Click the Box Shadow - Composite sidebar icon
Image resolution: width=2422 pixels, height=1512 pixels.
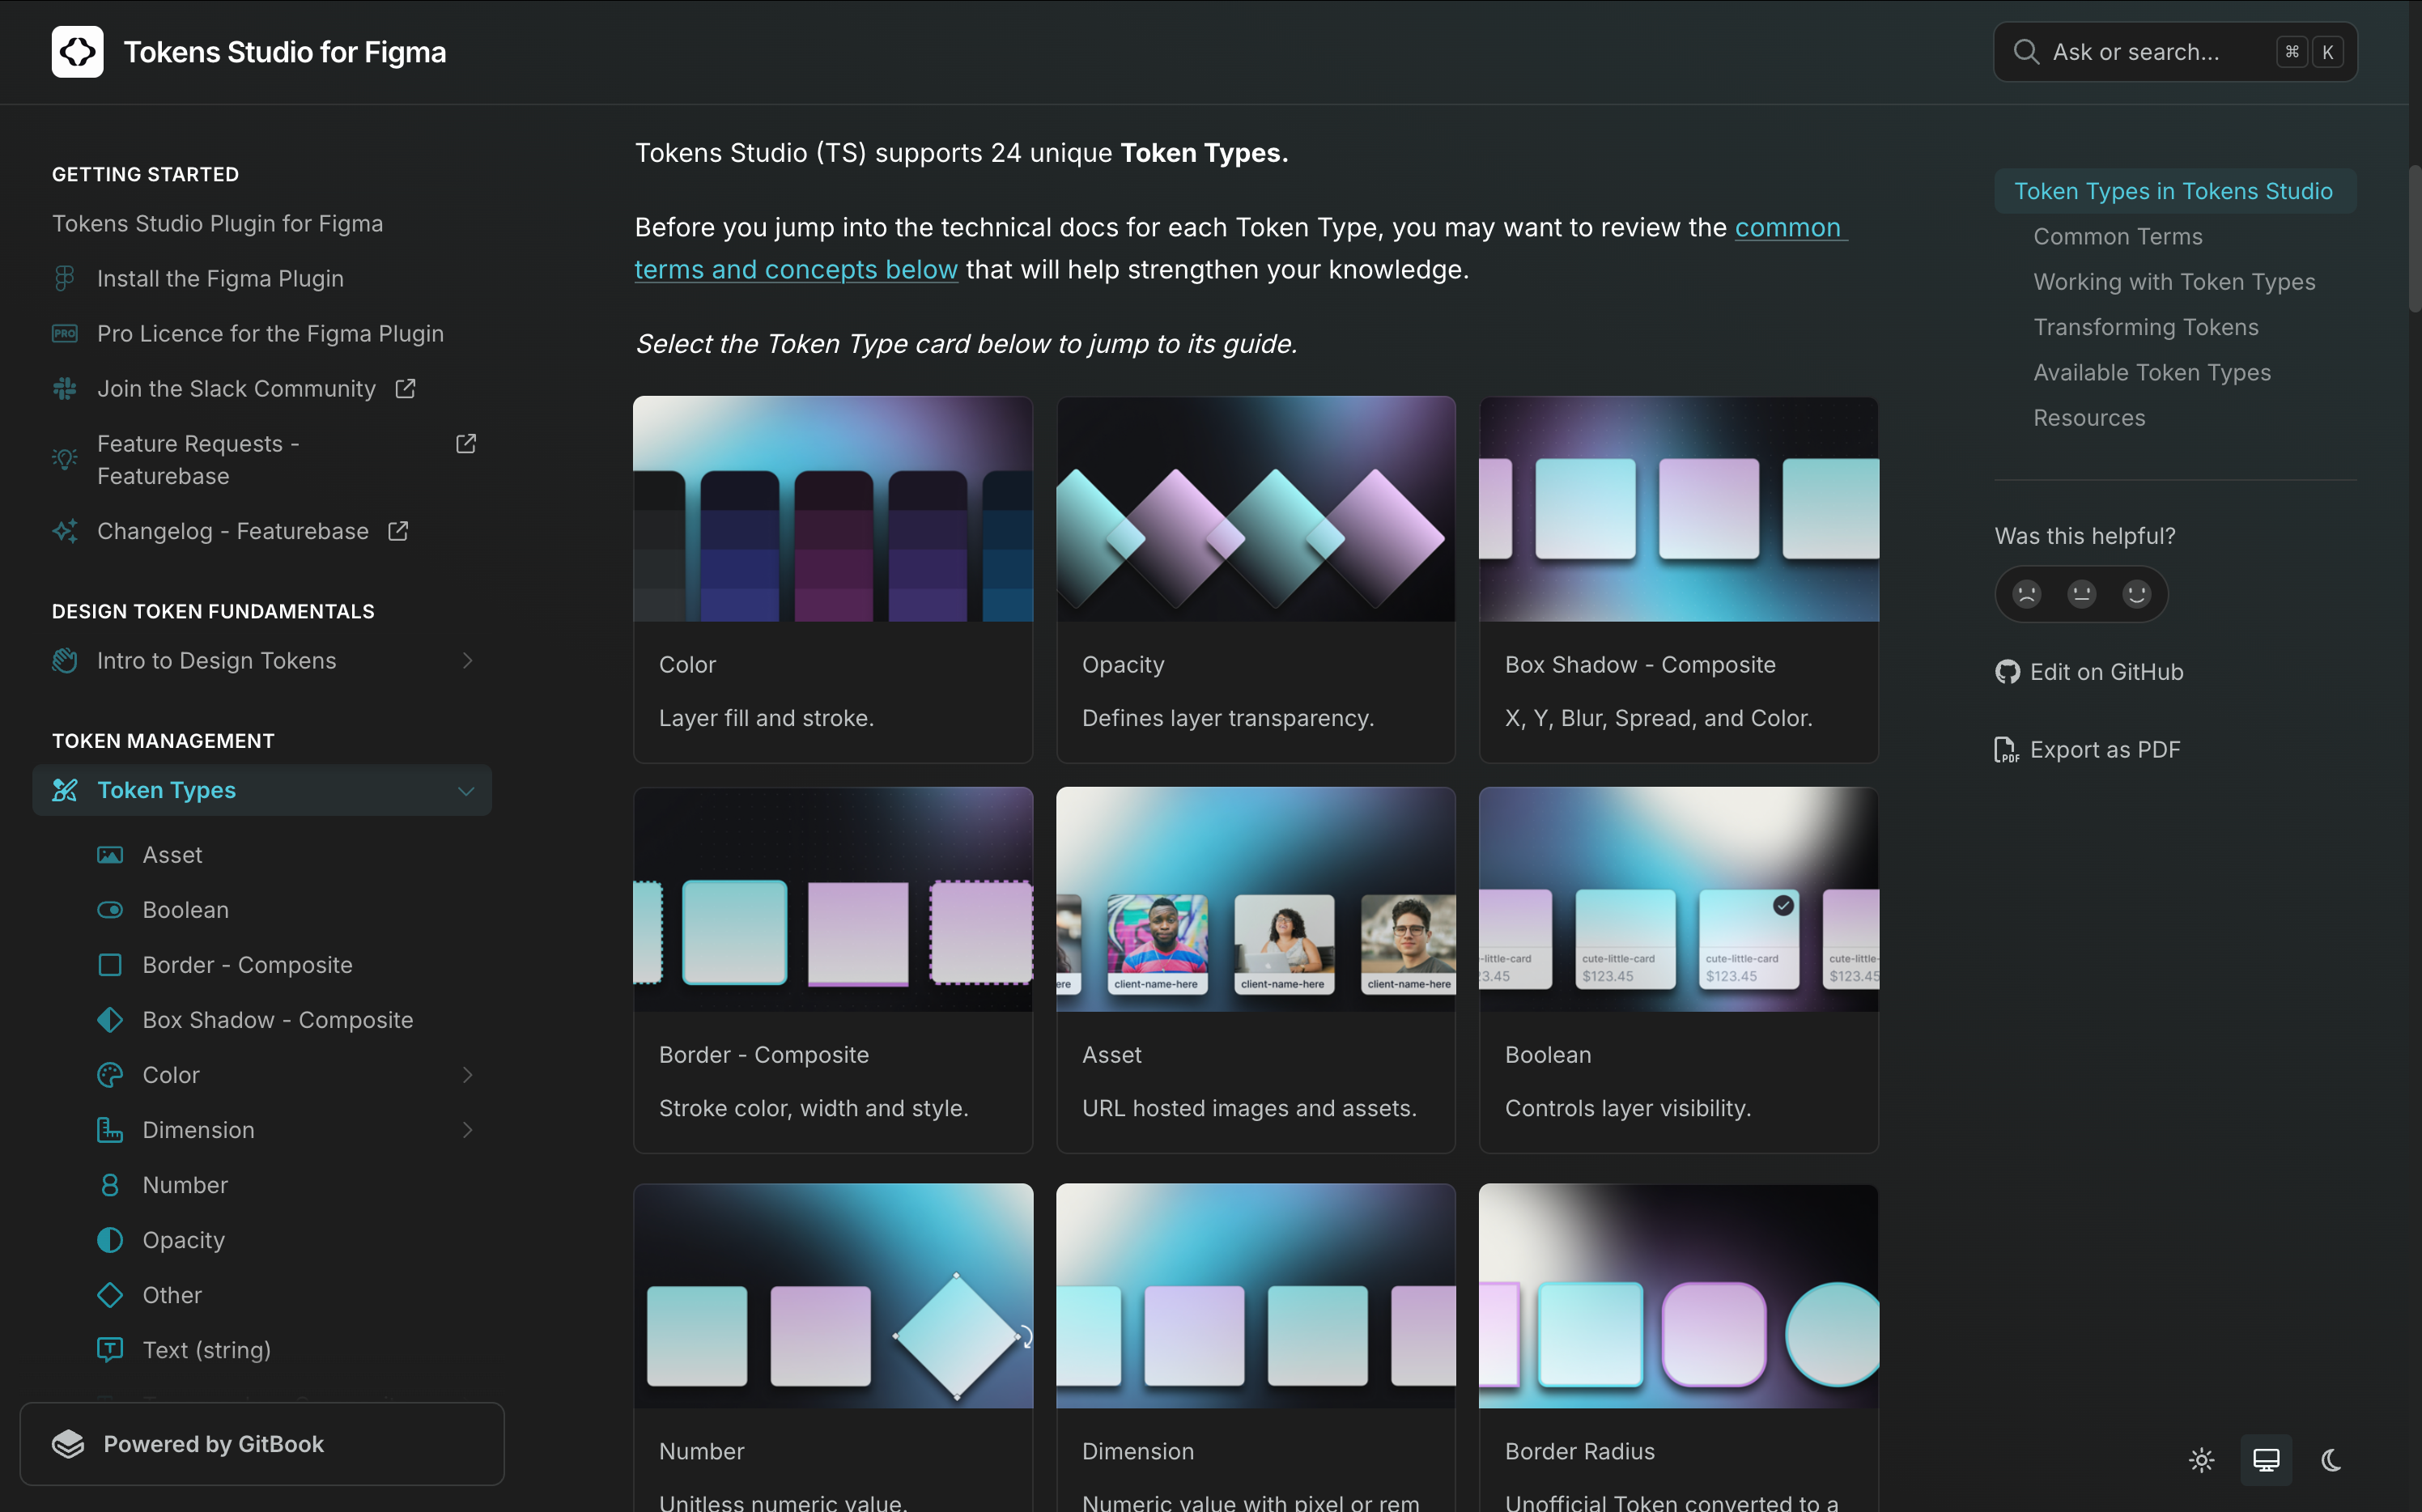[x=110, y=1020]
